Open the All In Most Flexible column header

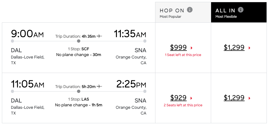pos(239,12)
